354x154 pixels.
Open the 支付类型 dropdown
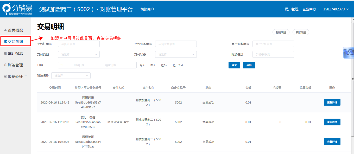(79, 54)
